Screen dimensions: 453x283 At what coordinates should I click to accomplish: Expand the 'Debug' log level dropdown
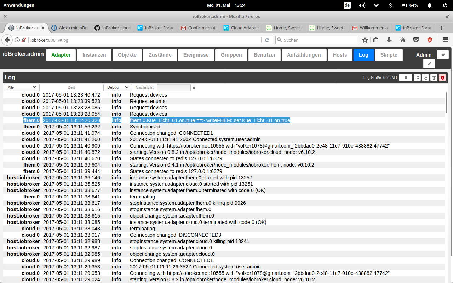click(x=117, y=87)
